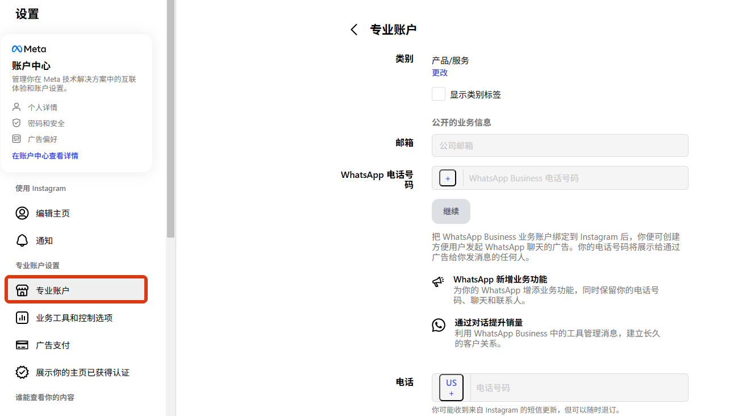Click the 公司邮箱 input field
734x416 pixels.
(x=560, y=145)
